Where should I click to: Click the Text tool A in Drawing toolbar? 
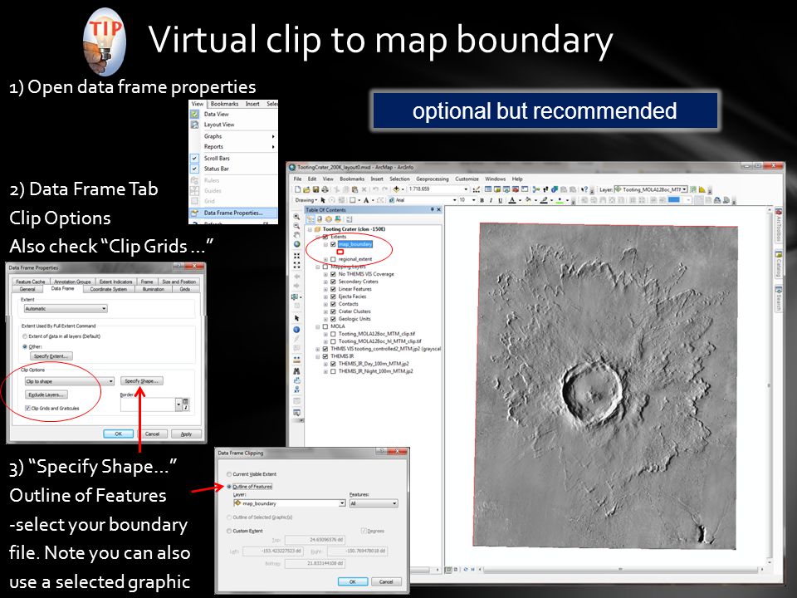click(x=366, y=200)
